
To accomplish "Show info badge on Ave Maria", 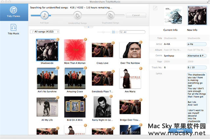I will [x=141, y=68].
